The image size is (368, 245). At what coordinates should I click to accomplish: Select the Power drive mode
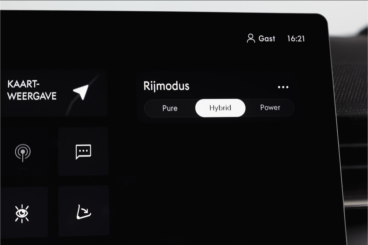click(x=270, y=108)
